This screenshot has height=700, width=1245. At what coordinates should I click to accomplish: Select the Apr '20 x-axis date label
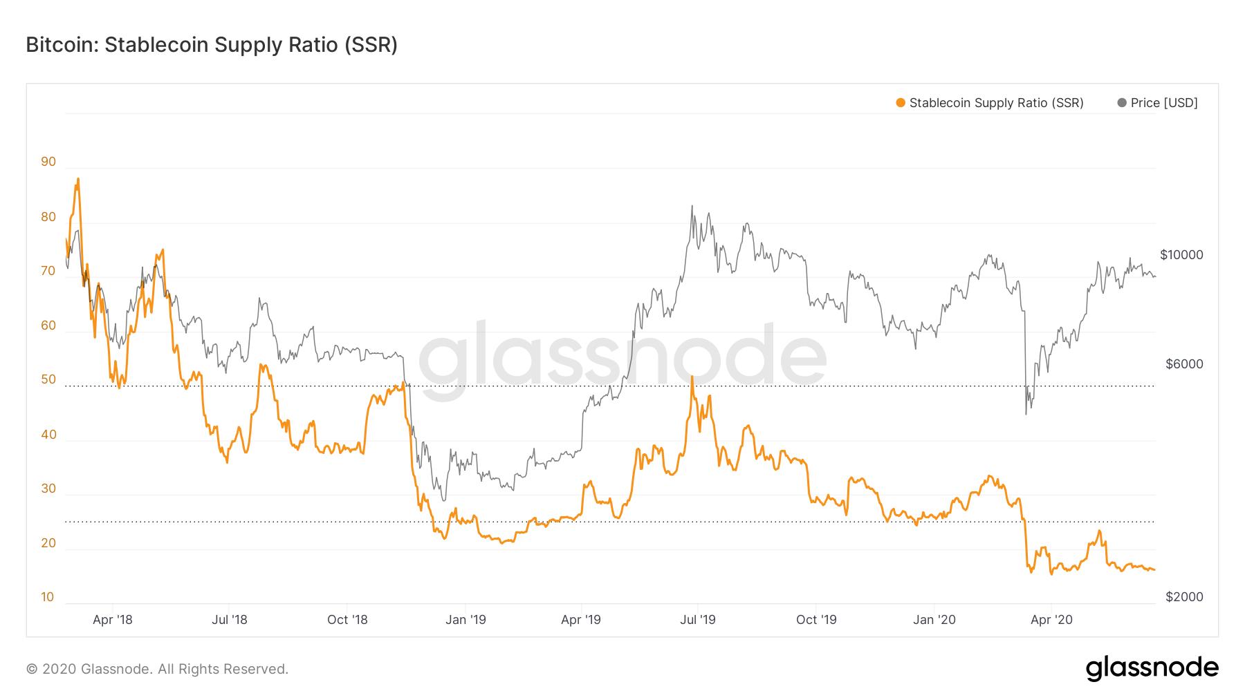[1051, 619]
